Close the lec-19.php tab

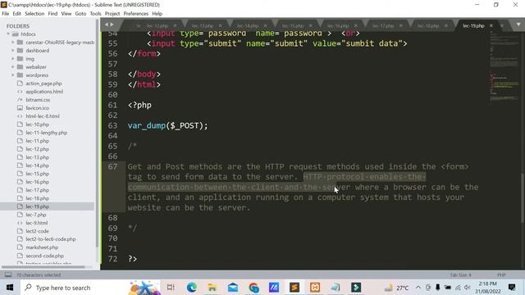click(491, 25)
